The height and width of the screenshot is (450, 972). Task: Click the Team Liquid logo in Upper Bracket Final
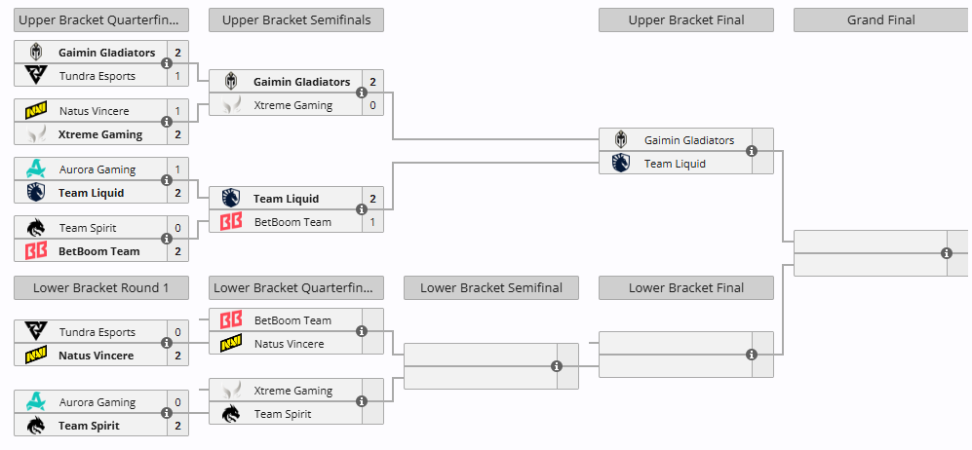click(x=621, y=164)
